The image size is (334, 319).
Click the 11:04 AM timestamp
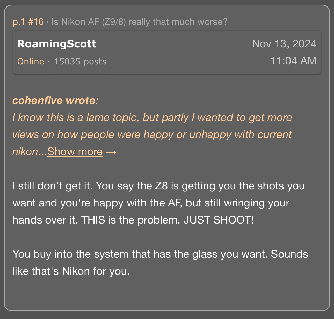293,61
